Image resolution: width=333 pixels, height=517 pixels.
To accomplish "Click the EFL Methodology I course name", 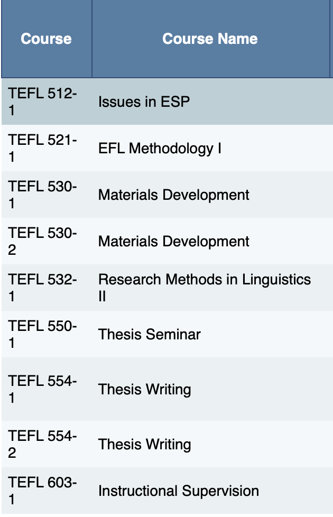I will [160, 148].
